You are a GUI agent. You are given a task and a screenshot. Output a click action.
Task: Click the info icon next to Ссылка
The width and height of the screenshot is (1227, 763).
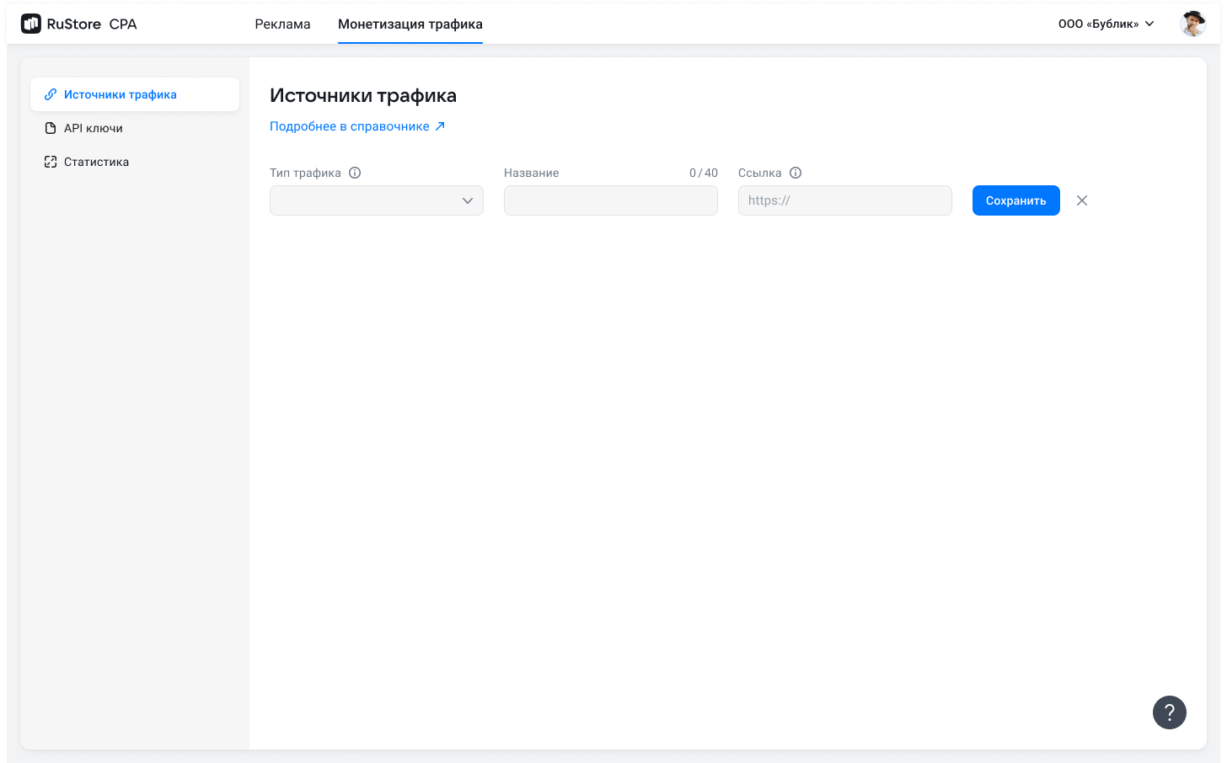click(796, 173)
